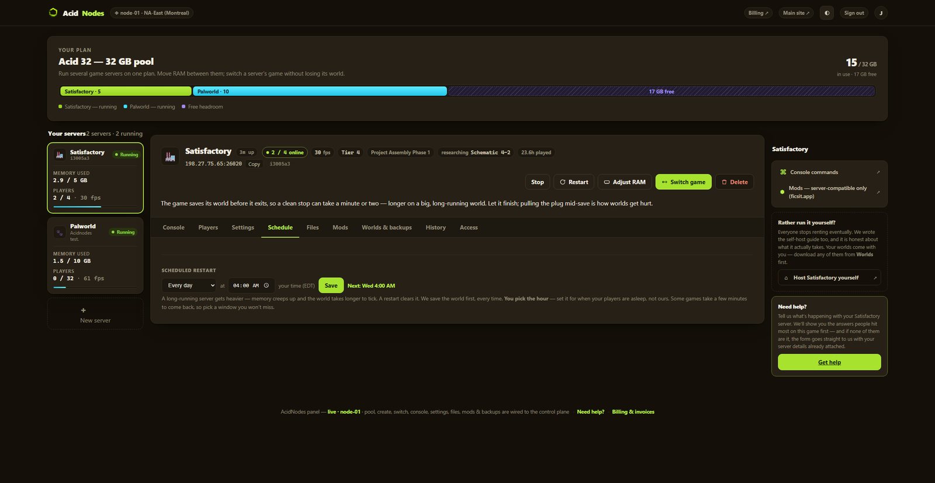
Task: Click the i3005a3 ID in the server header
Action: pos(280,164)
